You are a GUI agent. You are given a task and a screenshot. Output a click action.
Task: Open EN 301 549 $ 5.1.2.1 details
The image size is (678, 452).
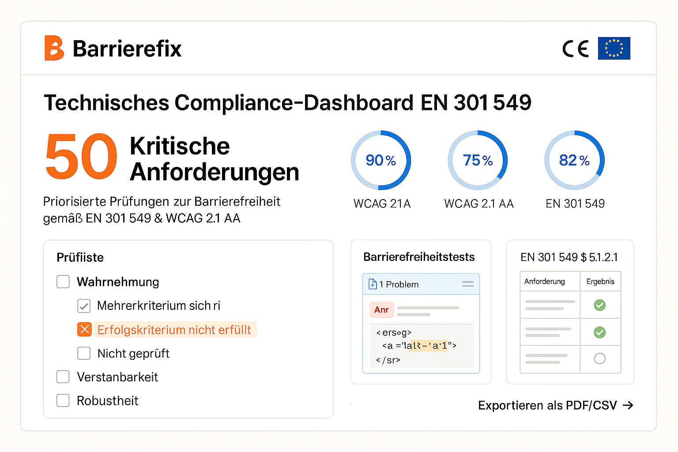click(569, 257)
